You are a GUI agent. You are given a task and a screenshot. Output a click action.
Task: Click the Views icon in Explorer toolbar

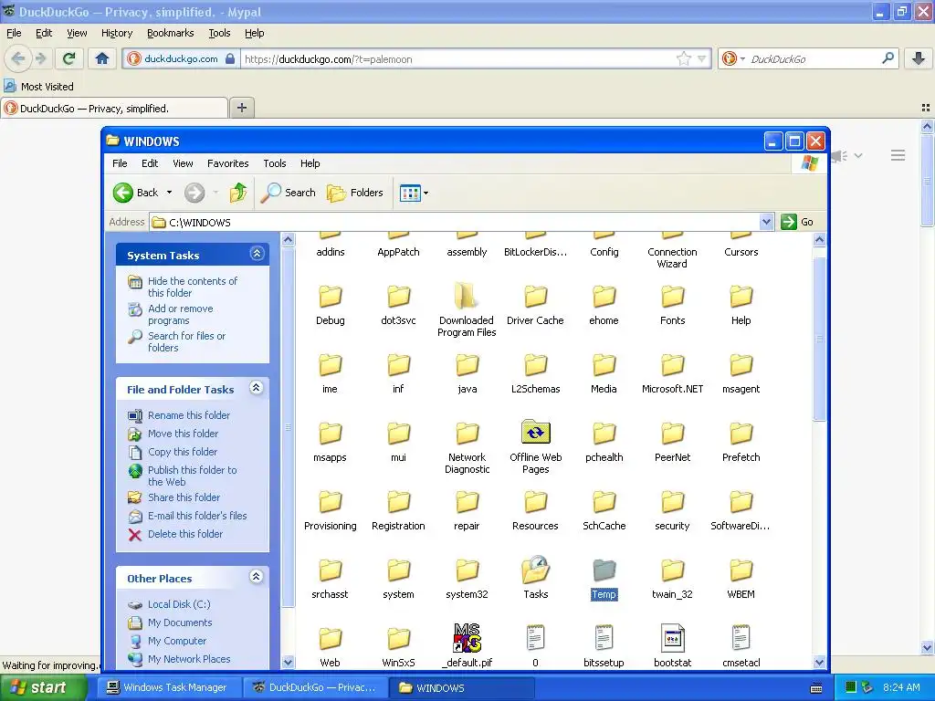point(410,194)
